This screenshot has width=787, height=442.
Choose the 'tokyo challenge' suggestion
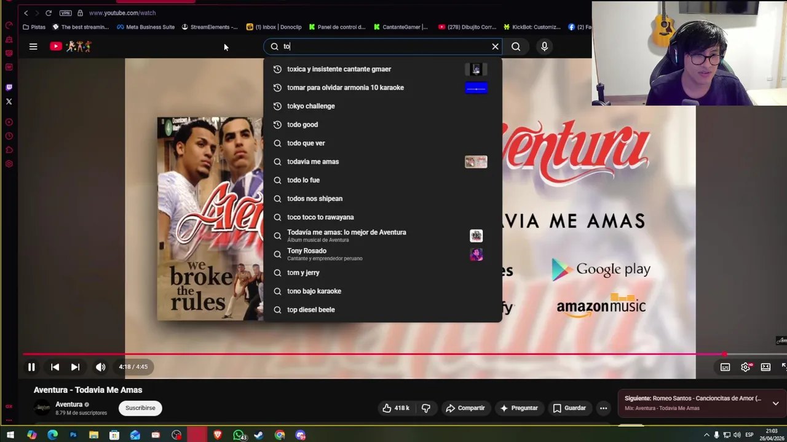tap(382, 106)
